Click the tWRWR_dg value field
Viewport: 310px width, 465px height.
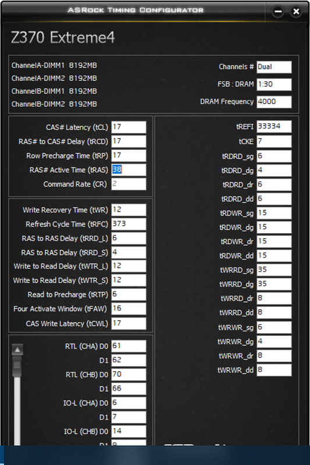[274, 342]
